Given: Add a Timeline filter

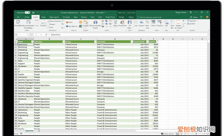Looking at the screenshot, I should (160, 23).
